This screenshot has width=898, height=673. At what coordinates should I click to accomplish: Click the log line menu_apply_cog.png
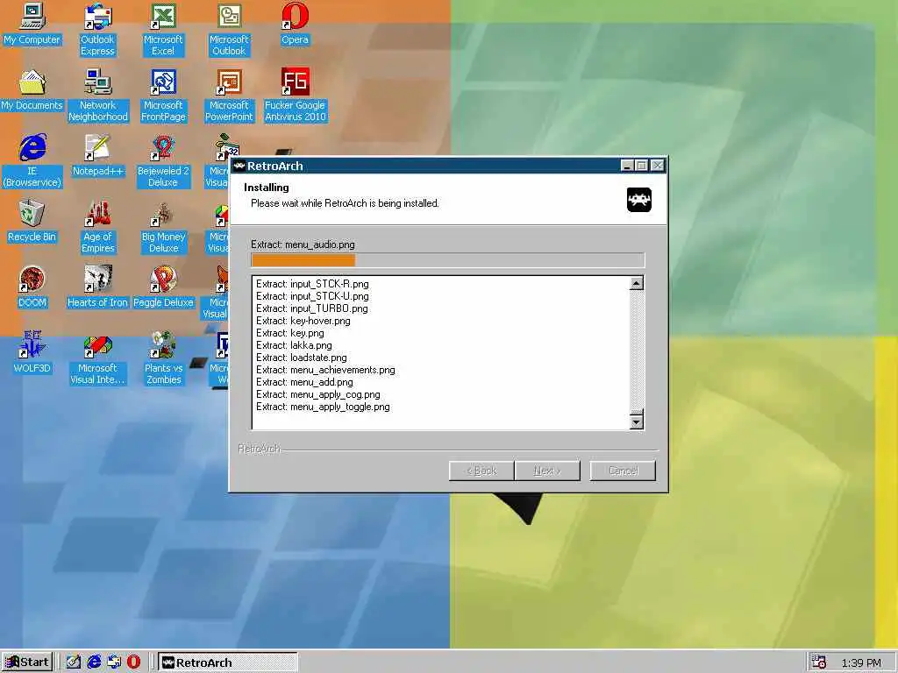[317, 394]
